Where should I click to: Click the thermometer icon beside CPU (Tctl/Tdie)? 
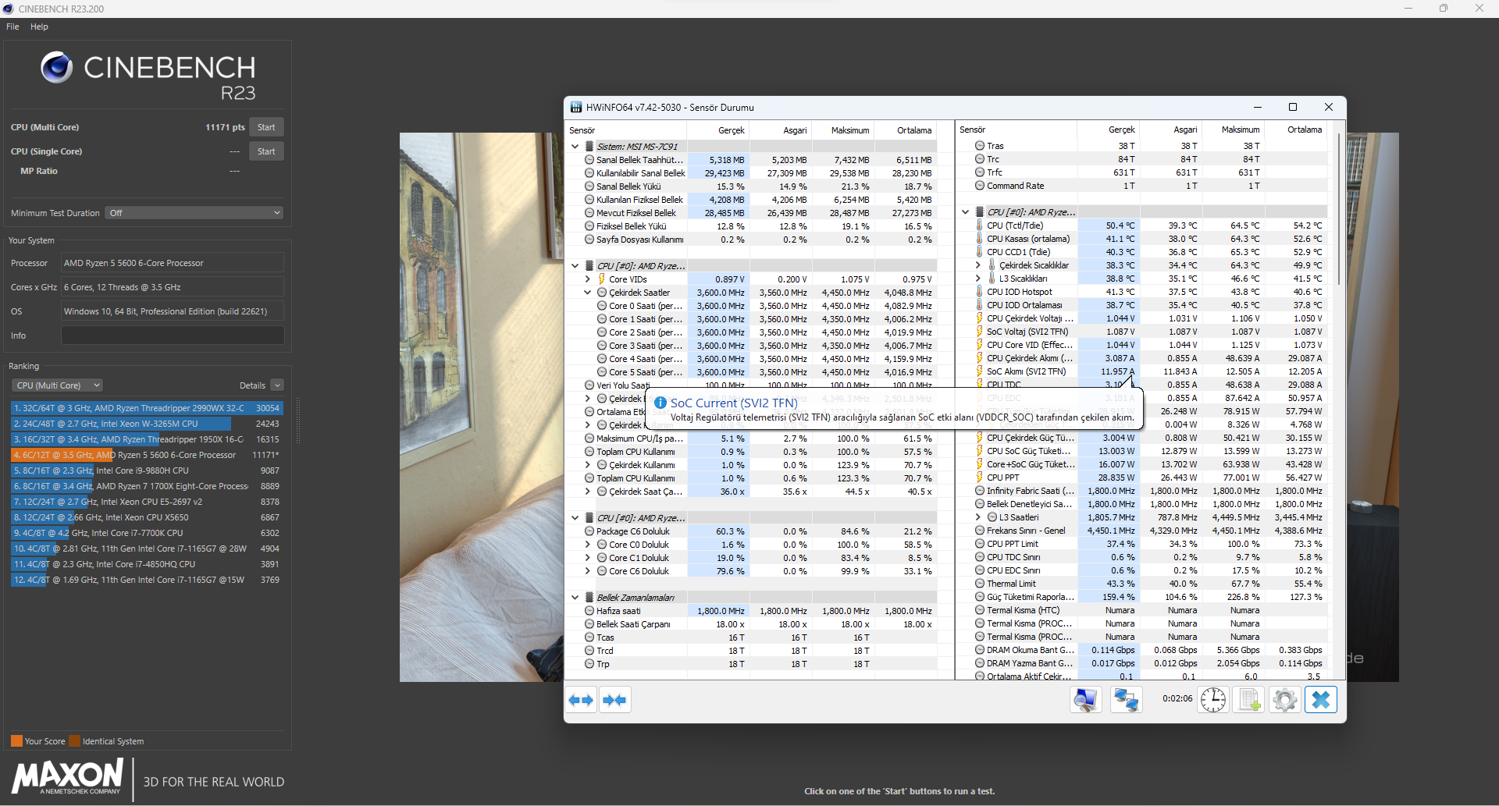click(x=980, y=225)
